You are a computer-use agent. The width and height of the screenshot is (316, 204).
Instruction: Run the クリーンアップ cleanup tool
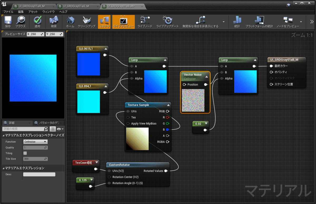[x=86, y=20]
